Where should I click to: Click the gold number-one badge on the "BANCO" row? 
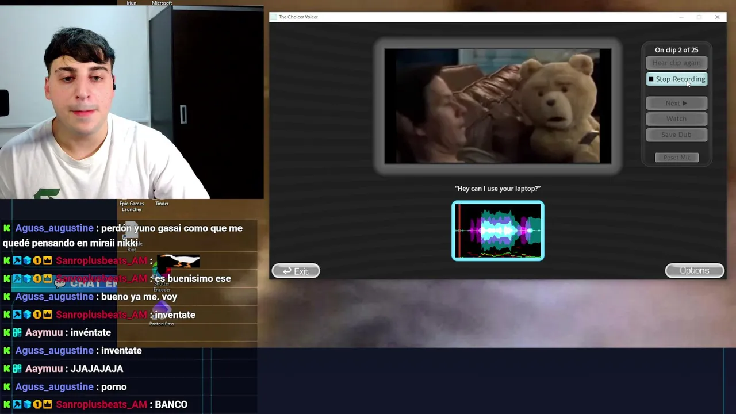coord(37,405)
